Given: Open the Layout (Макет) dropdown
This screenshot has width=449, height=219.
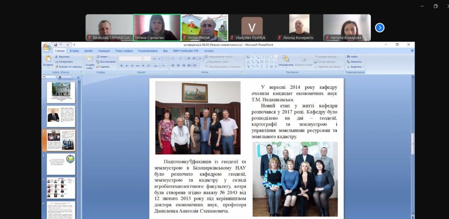Looking at the screenshot, I should [104, 57].
